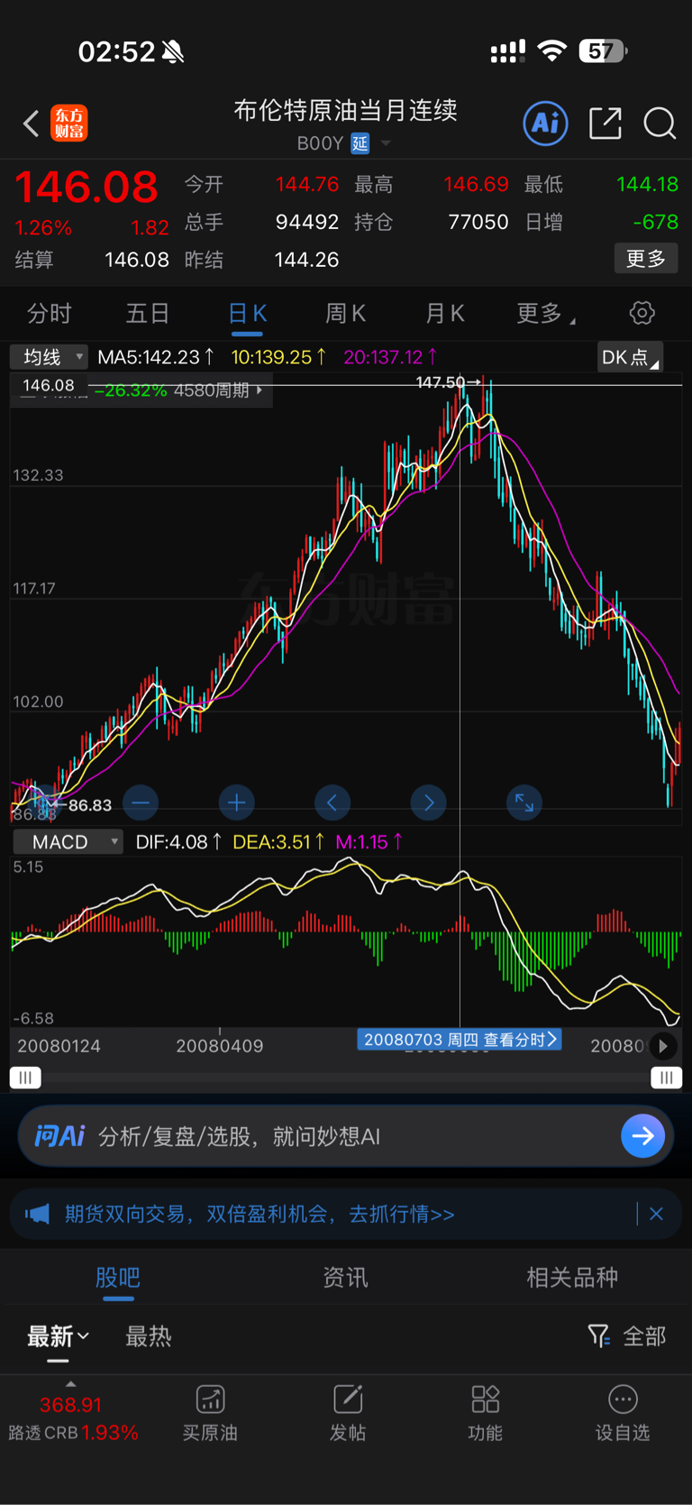The width and height of the screenshot is (692, 1505).
Task: Open the 相关品种 tab
Action: point(572,1277)
